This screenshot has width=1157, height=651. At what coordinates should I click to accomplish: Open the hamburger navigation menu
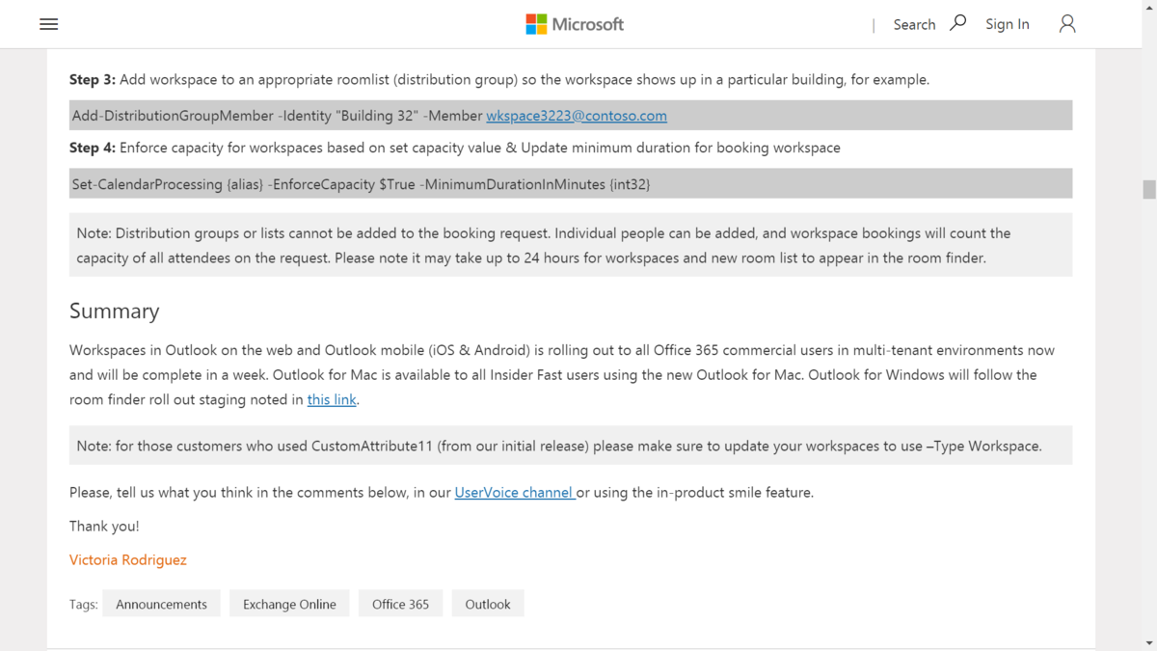coord(49,24)
